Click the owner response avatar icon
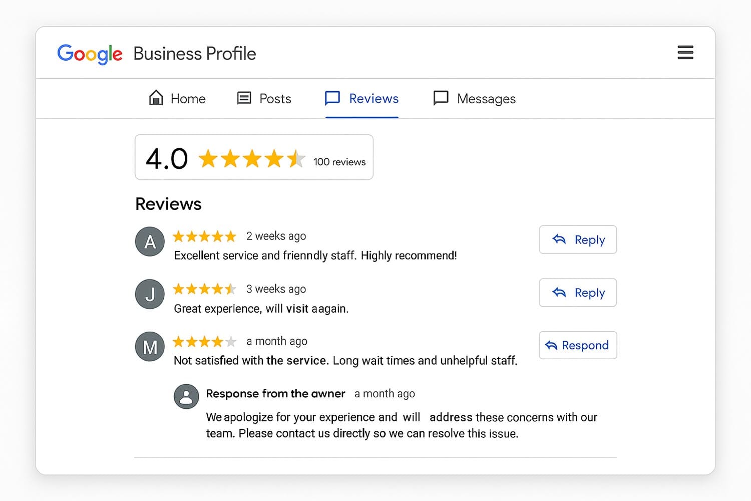 (x=186, y=396)
